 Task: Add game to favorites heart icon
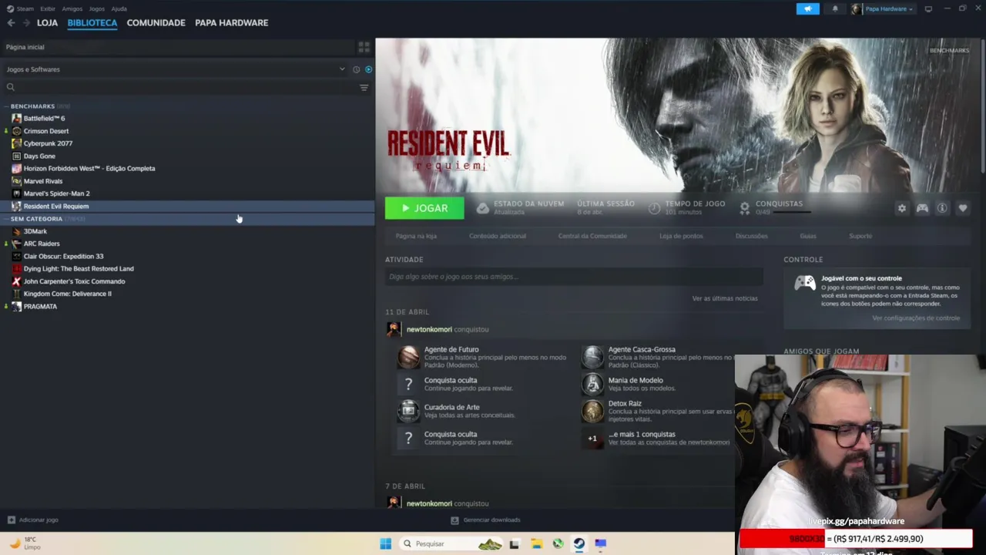coord(962,208)
